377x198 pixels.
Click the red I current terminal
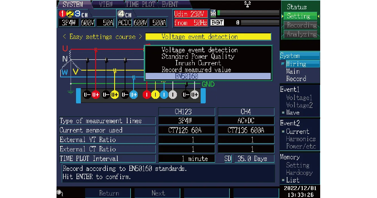pyautogui.click(x=147, y=95)
